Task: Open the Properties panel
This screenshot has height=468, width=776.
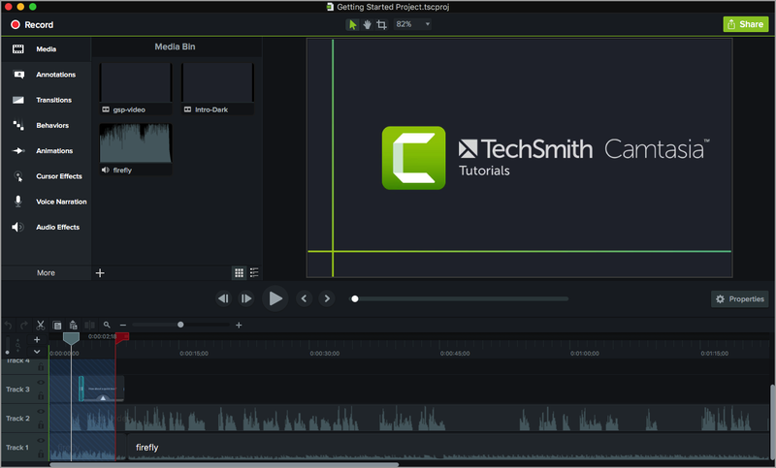Action: tap(740, 299)
